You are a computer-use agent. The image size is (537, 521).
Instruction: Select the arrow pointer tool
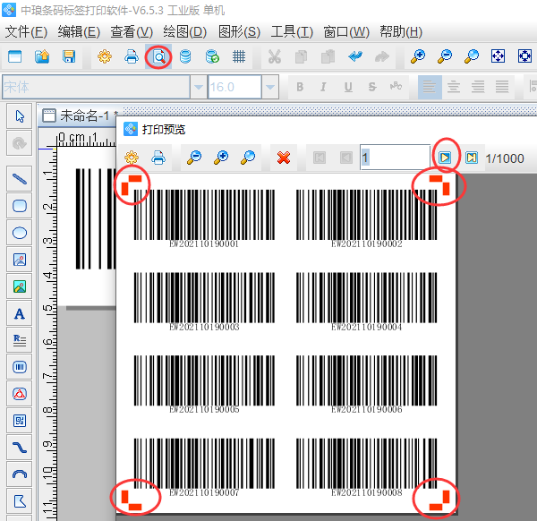[20, 116]
